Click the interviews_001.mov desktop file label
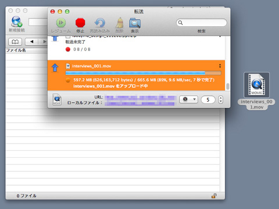This screenshot has width=279, height=209. pyautogui.click(x=256, y=105)
